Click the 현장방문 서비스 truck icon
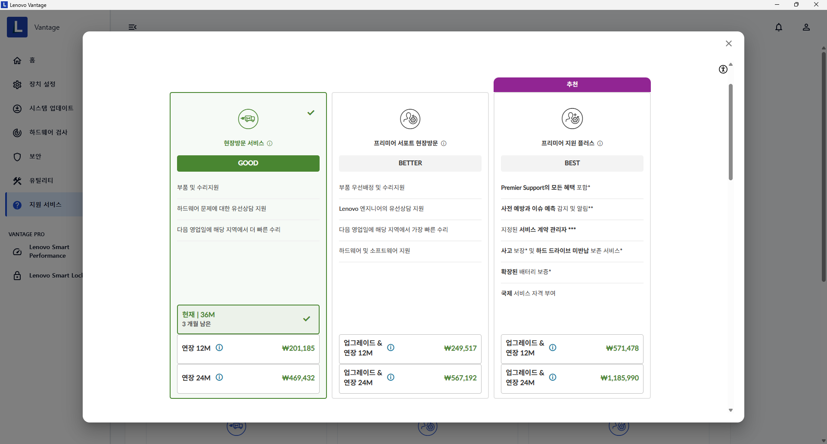The width and height of the screenshot is (827, 444). (248, 119)
